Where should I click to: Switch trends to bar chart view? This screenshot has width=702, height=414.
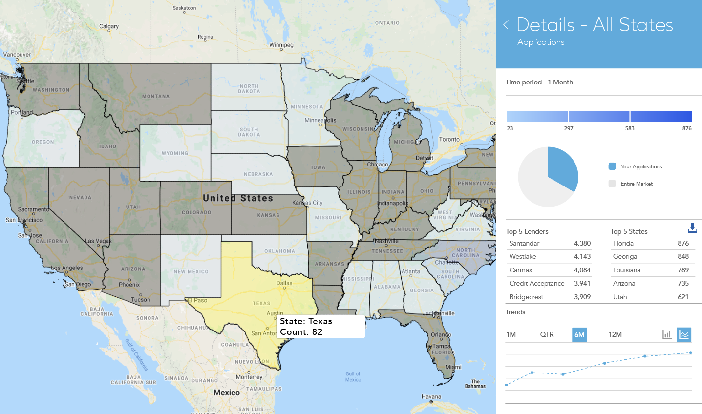tap(667, 334)
